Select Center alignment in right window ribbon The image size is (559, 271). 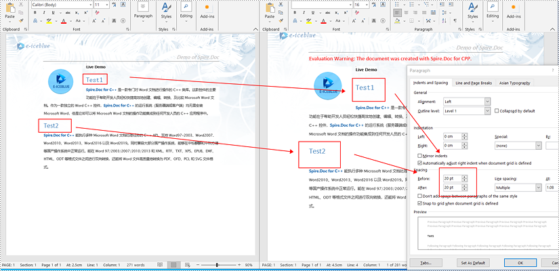[x=406, y=13]
